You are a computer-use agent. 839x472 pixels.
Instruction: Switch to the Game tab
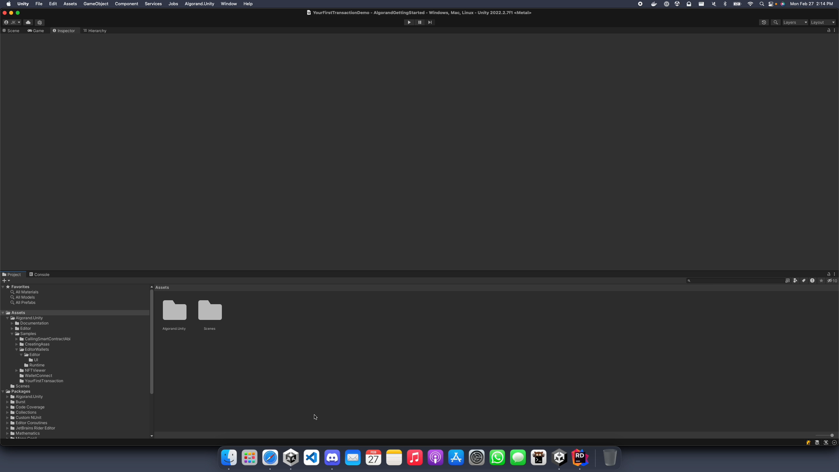[x=36, y=30]
